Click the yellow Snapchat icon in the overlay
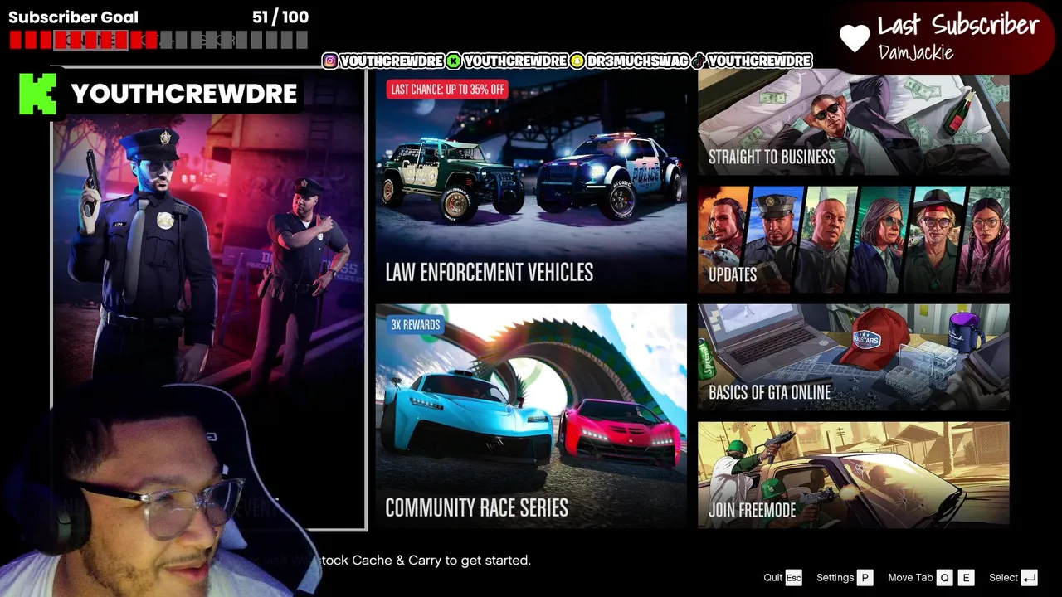The width and height of the screenshot is (1062, 597). [577, 61]
